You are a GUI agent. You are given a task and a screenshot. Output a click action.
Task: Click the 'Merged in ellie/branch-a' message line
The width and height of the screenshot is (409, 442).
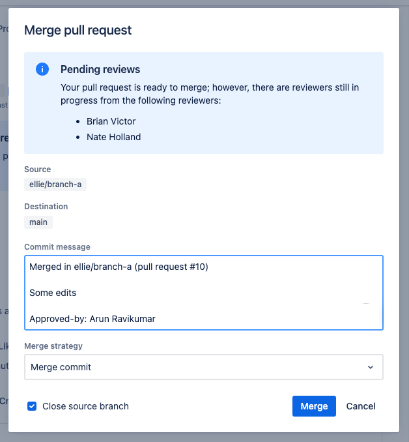[x=119, y=267]
